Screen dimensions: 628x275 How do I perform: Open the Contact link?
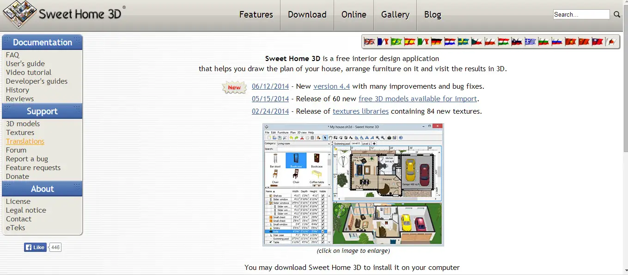coord(18,219)
